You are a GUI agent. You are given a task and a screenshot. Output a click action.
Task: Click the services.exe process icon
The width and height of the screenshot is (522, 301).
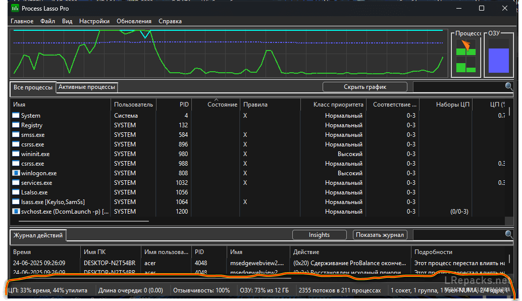click(16, 183)
